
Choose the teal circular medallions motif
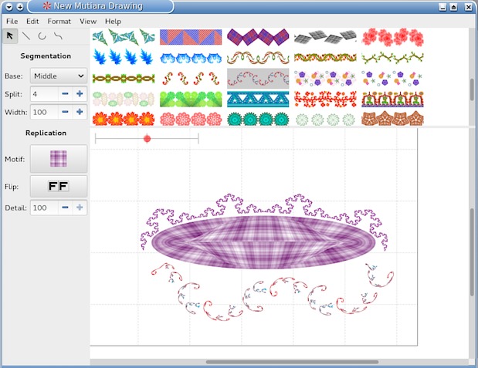258,119
